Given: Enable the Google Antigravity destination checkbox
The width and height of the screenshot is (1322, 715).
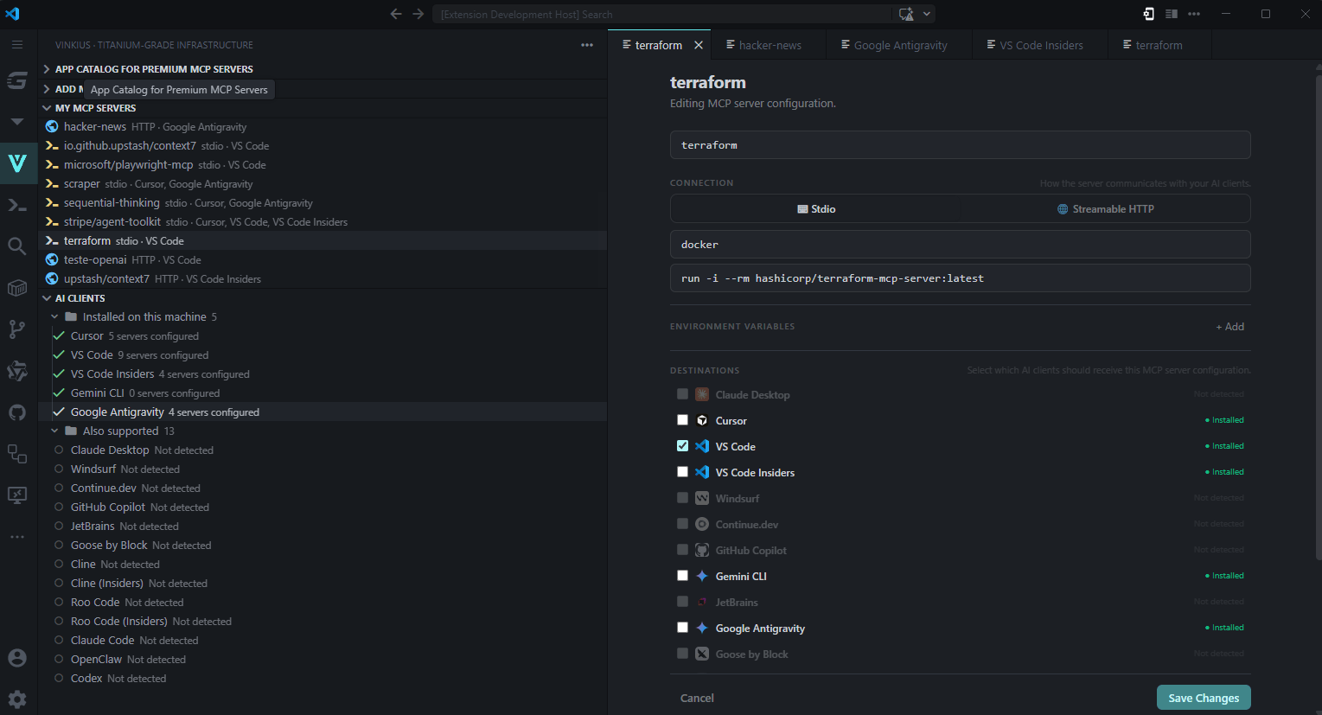Looking at the screenshot, I should click(682, 628).
